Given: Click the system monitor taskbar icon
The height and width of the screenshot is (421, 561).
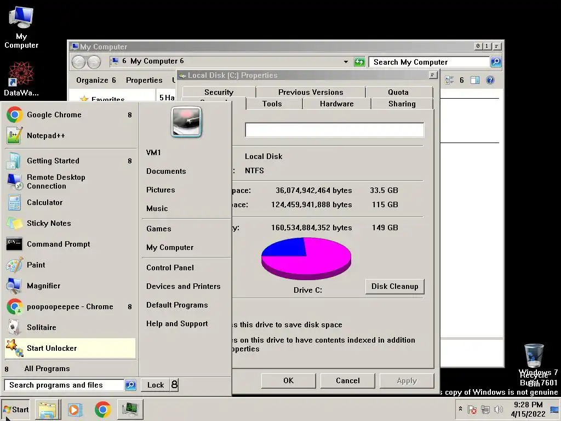Looking at the screenshot, I should 130,409.
